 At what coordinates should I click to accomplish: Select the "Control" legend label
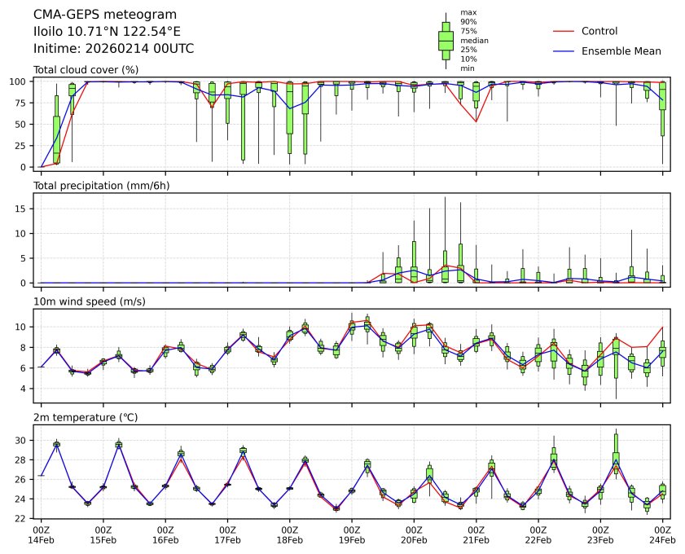tap(599, 31)
